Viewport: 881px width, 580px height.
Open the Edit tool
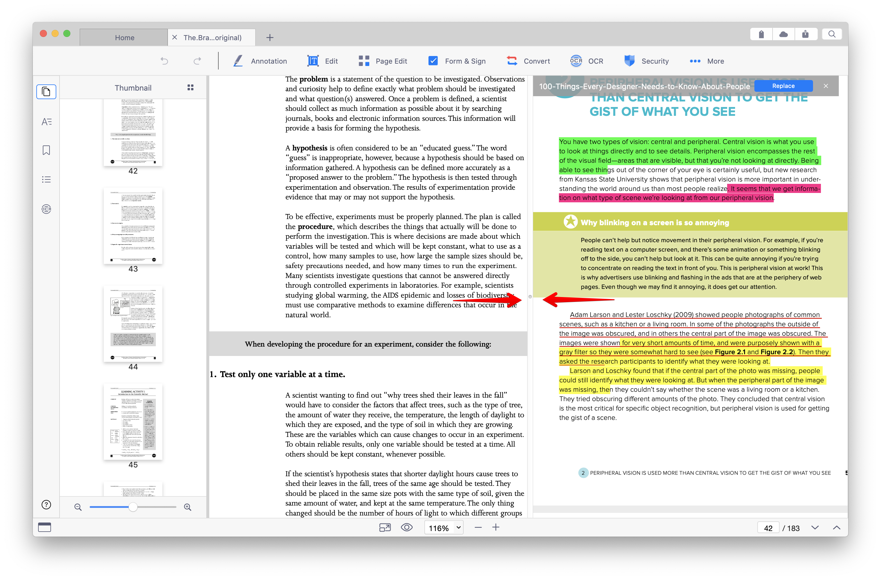pyautogui.click(x=322, y=61)
